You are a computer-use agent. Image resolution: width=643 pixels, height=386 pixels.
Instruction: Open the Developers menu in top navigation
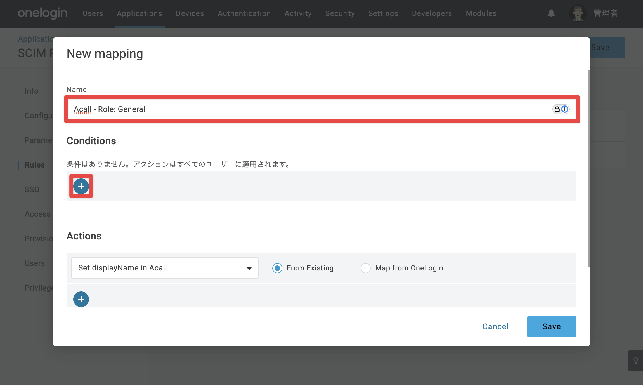[432, 13]
